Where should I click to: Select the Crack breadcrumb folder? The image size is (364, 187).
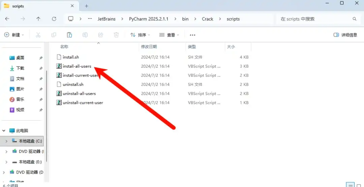pyautogui.click(x=207, y=19)
